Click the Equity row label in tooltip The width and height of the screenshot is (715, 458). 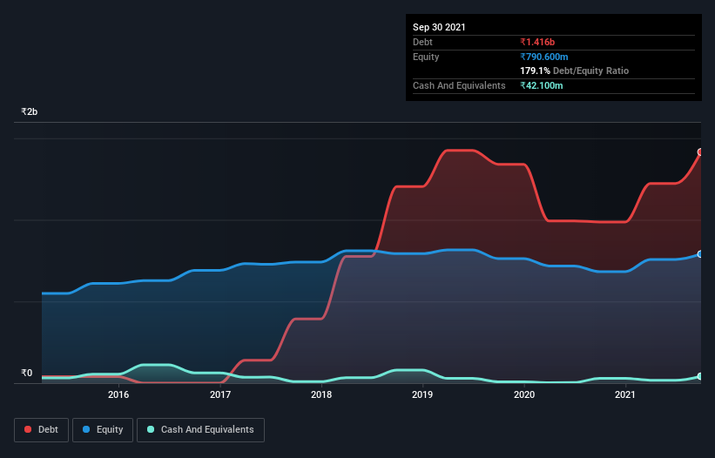[x=426, y=57]
